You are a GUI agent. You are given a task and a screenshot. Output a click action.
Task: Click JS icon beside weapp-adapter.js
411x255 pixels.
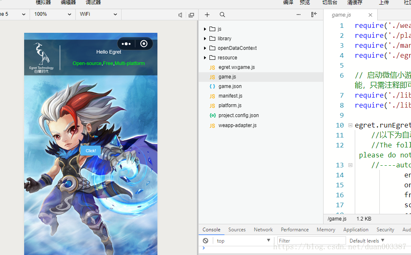click(212, 125)
